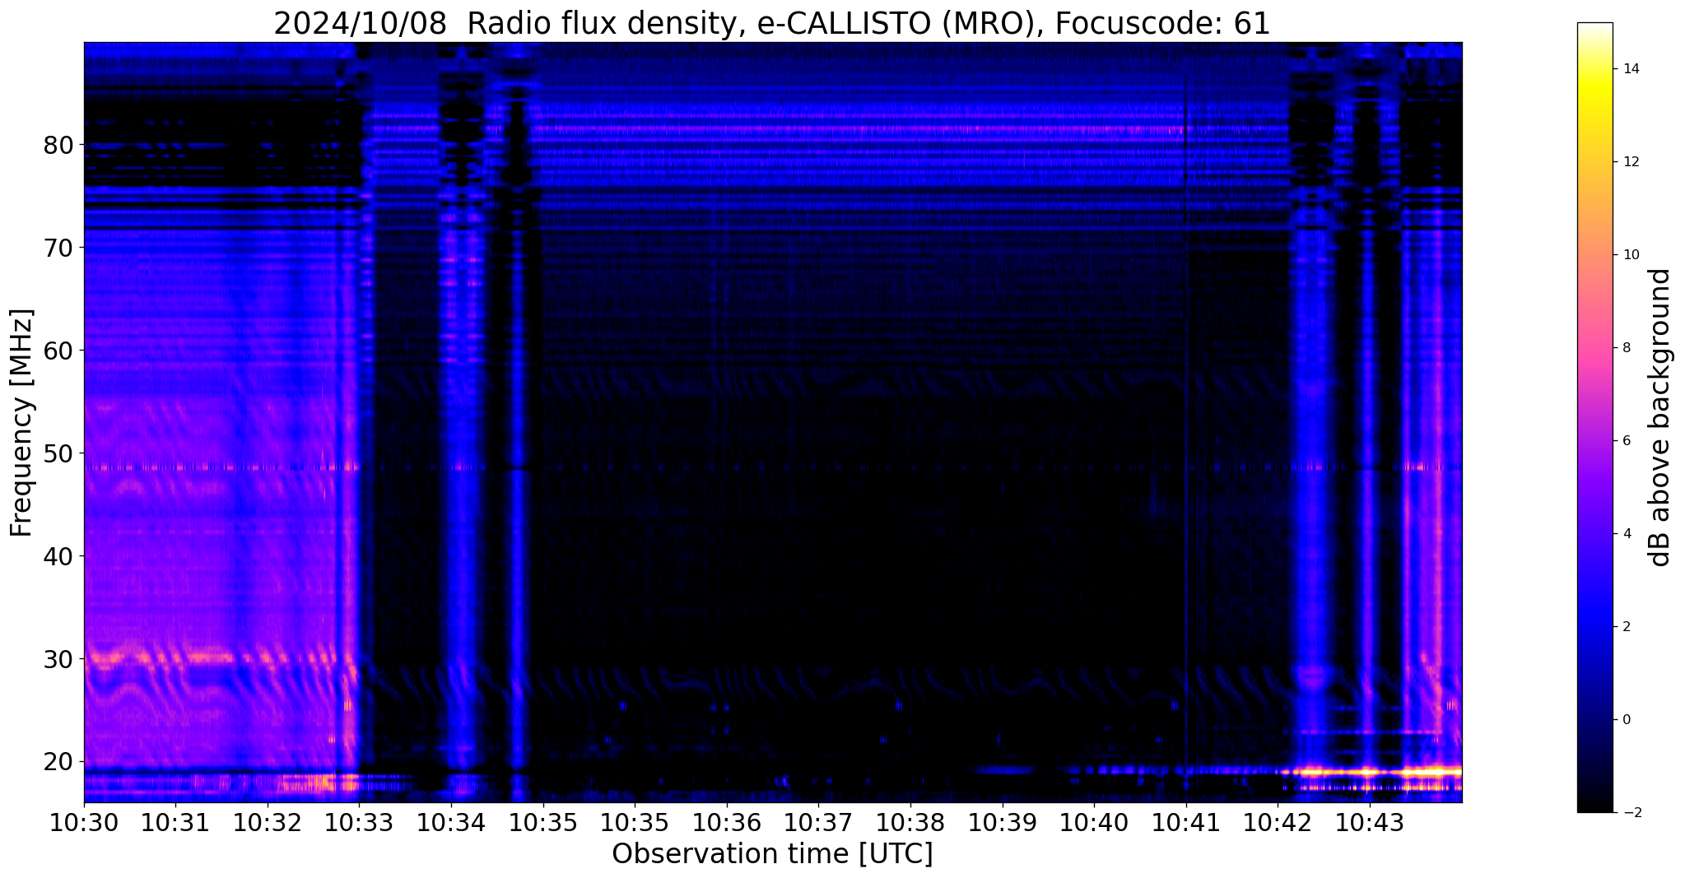Click the 70 MHz frequency tick label
Viewport: 1685px width, 878px height.
click(59, 248)
